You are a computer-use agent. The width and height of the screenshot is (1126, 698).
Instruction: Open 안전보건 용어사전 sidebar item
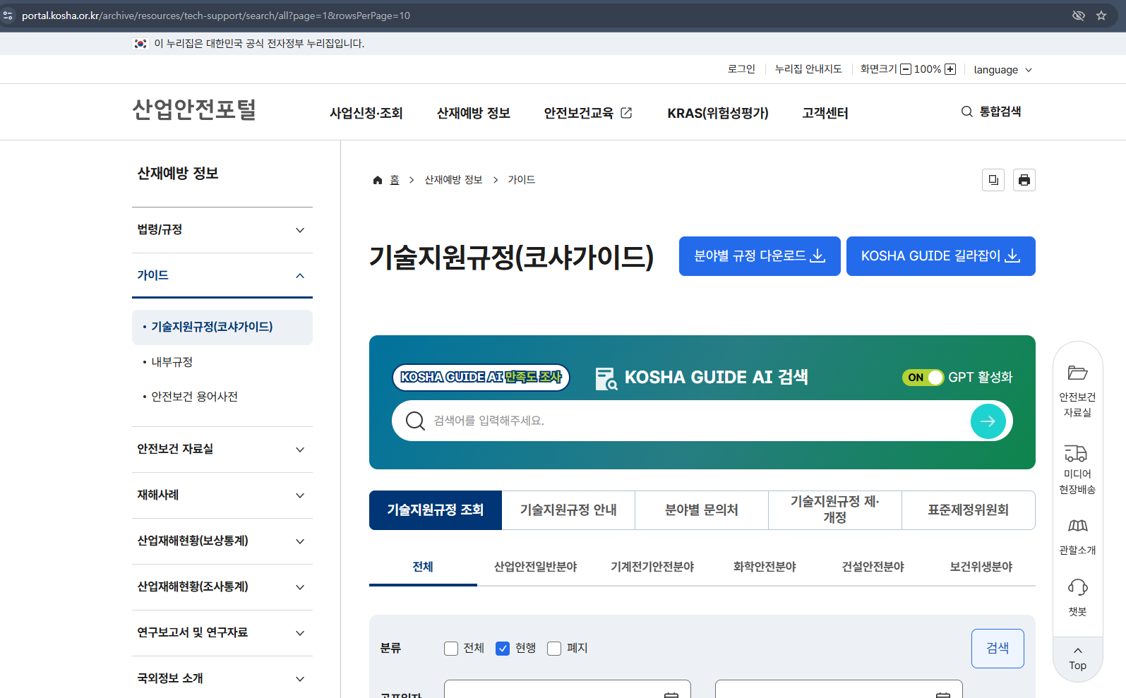195,397
